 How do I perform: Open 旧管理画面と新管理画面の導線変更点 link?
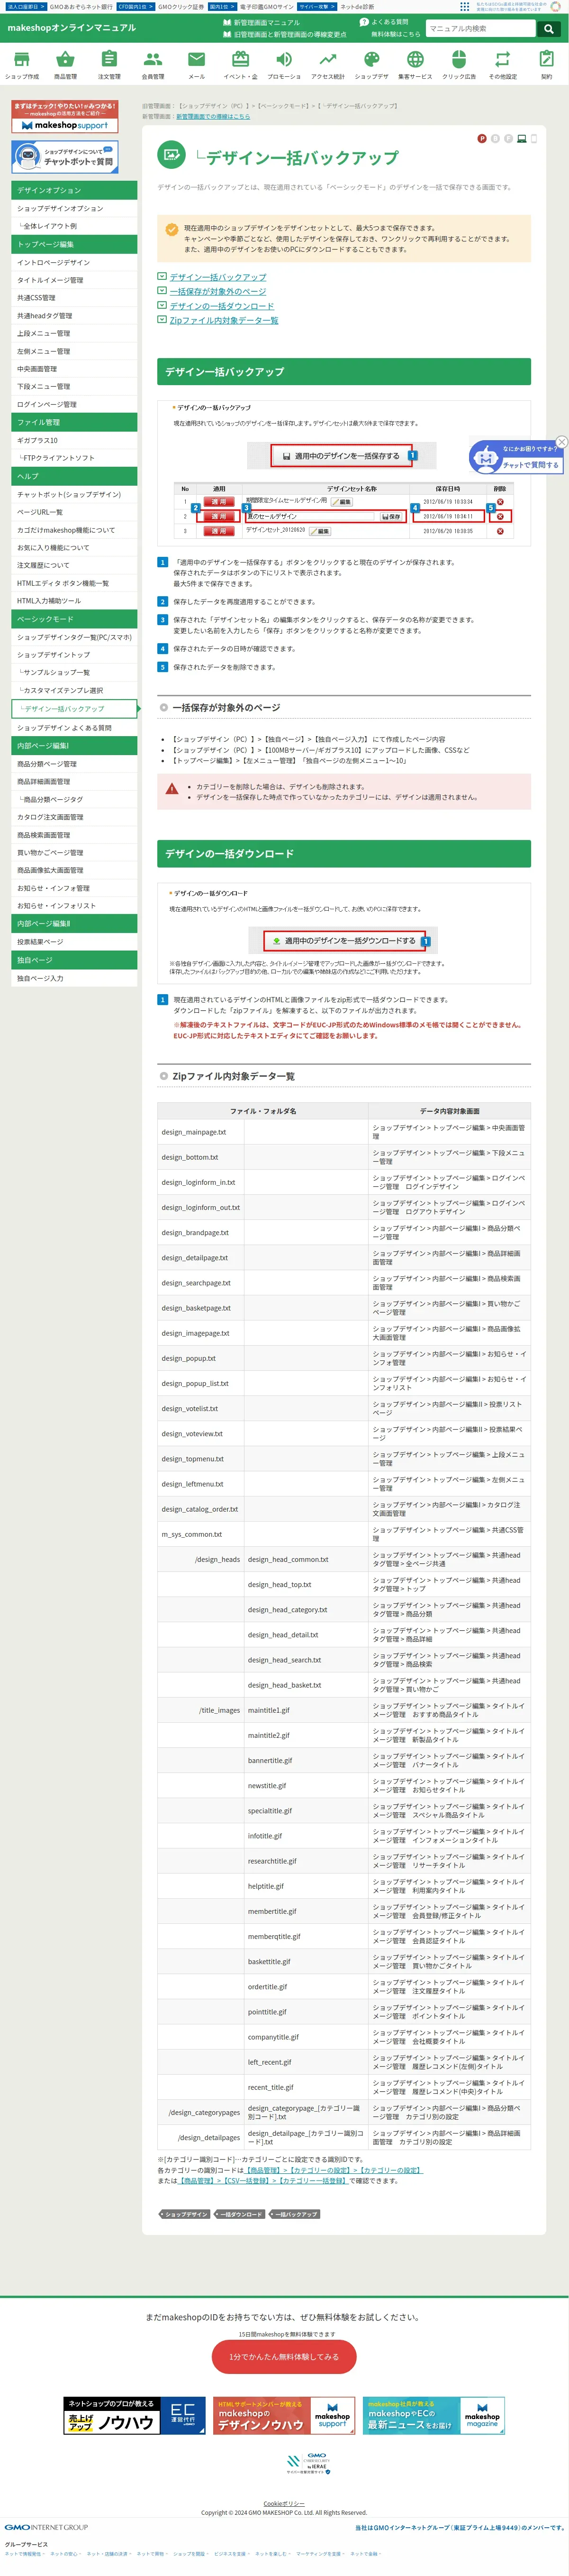tap(284, 34)
